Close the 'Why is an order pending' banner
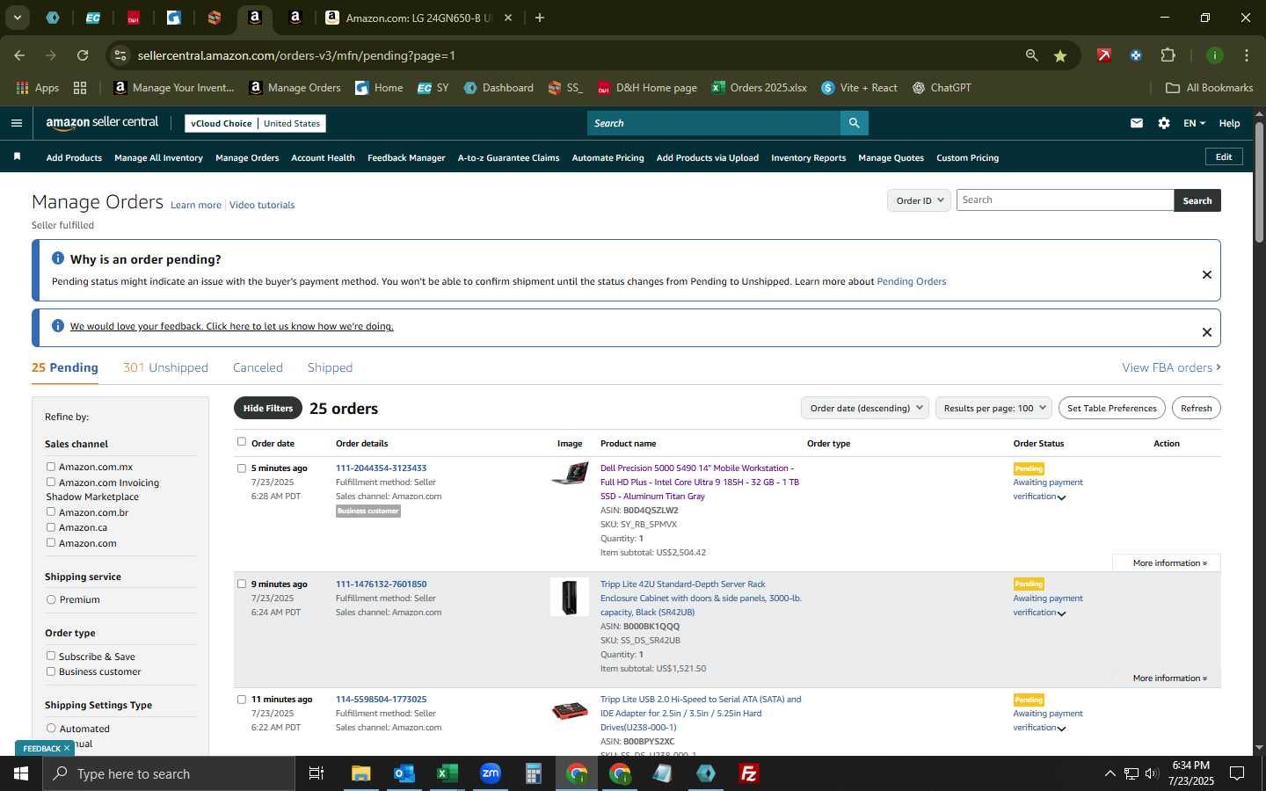The width and height of the screenshot is (1266, 791). [x=1207, y=275]
